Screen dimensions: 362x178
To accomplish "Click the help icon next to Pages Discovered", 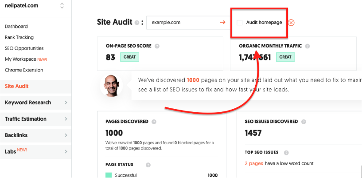I will click(154, 121).
